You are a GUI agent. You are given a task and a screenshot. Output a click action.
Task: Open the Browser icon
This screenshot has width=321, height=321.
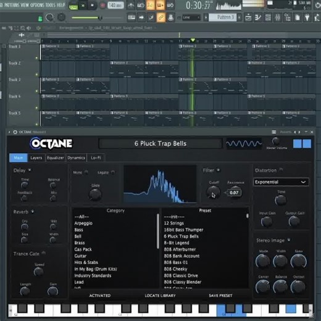pos(288,18)
